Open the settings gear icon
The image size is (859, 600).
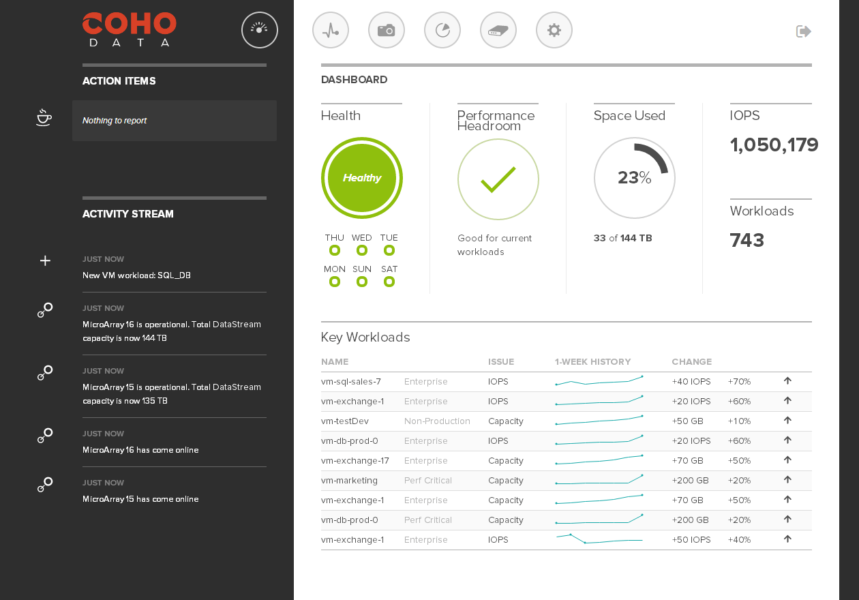(554, 30)
